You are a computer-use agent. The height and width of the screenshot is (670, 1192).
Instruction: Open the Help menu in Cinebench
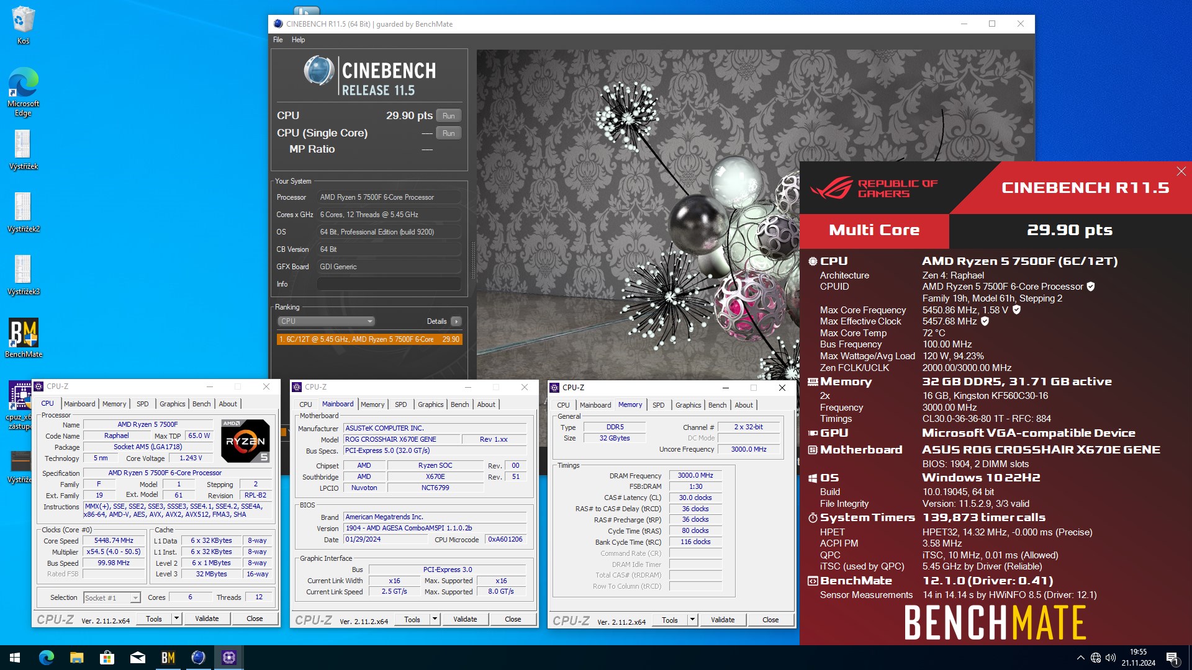pyautogui.click(x=298, y=40)
